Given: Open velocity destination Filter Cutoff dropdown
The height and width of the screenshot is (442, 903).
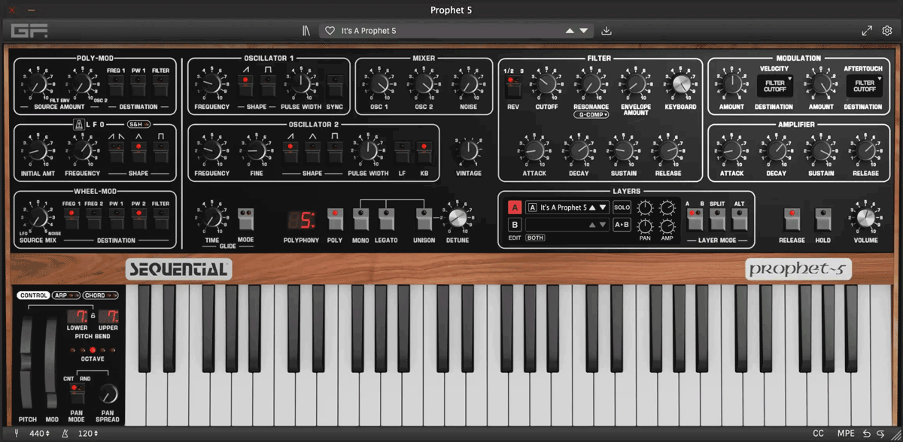Looking at the screenshot, I should (775, 86).
